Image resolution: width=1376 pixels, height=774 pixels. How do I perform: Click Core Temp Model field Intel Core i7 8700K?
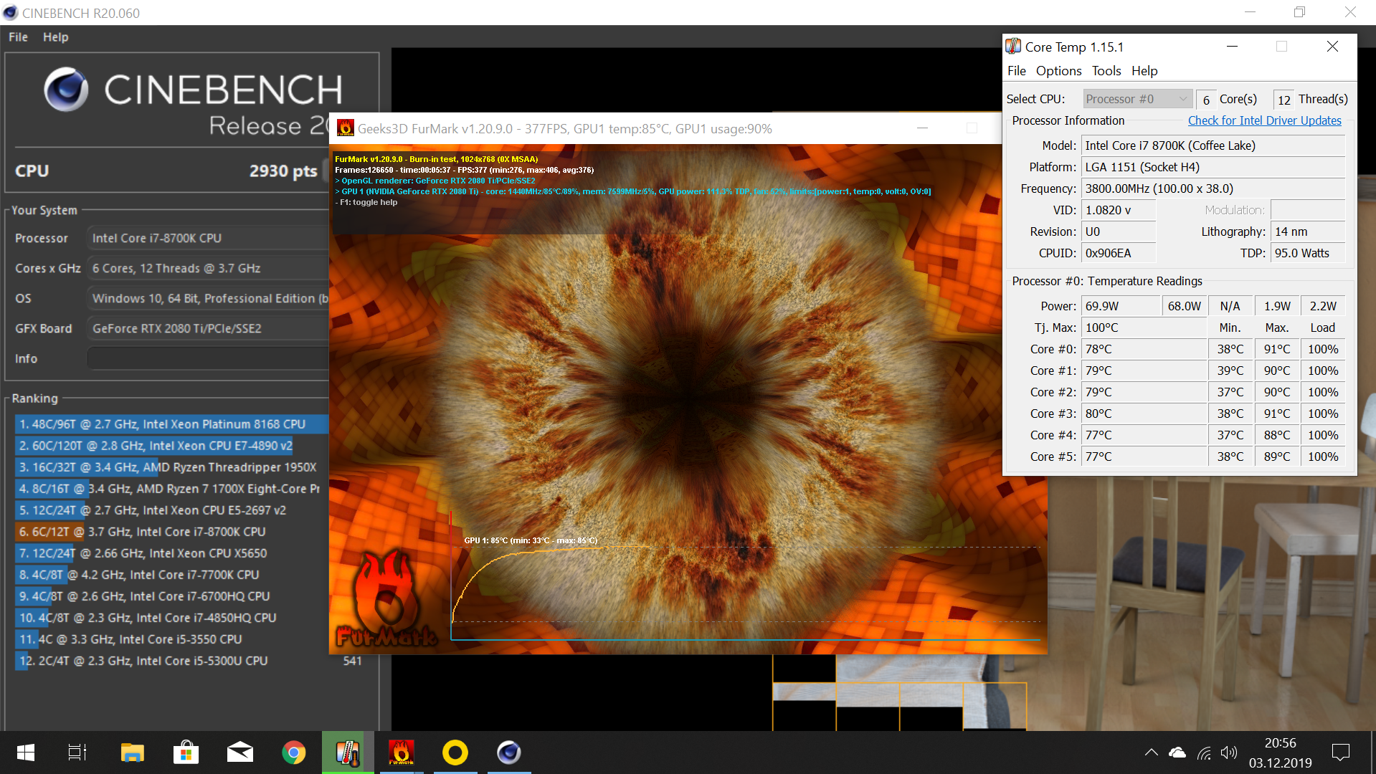1213,145
